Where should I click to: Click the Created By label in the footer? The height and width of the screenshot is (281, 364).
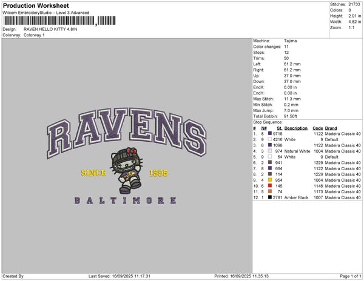tap(13, 276)
